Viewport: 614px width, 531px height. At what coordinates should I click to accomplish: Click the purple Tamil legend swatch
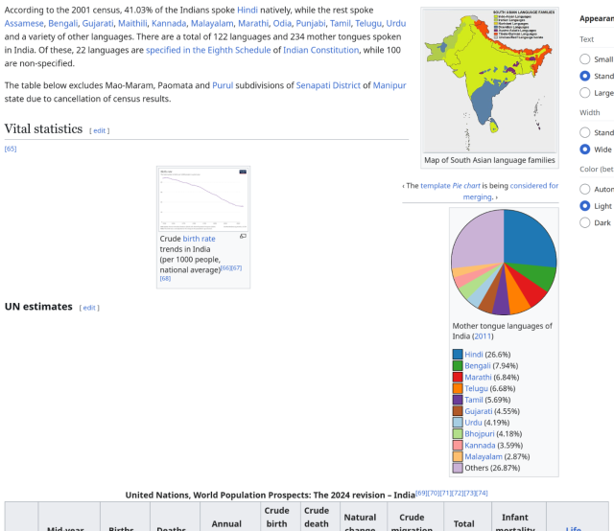tap(458, 400)
